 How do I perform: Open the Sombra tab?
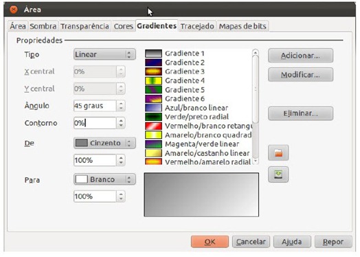(x=43, y=26)
